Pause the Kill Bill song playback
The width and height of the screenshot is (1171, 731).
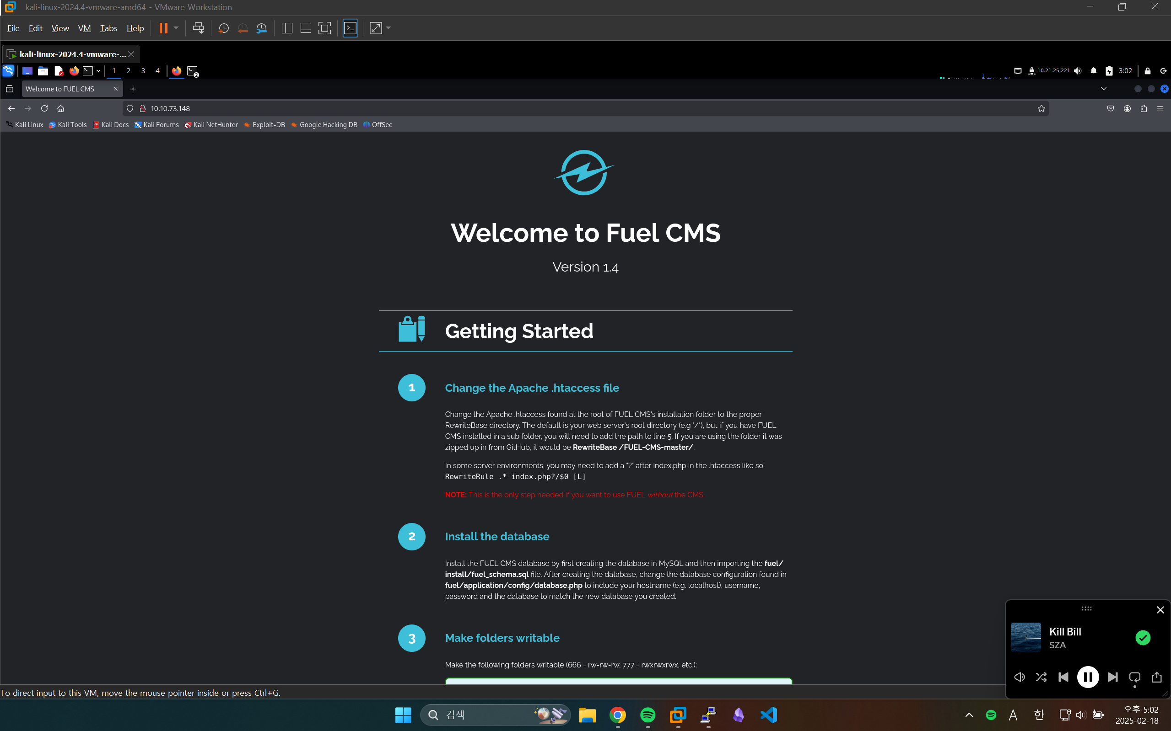tap(1087, 677)
